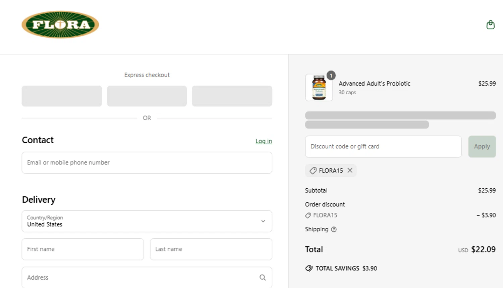Click the third express checkout button
This screenshot has width=503, height=288.
[232, 96]
